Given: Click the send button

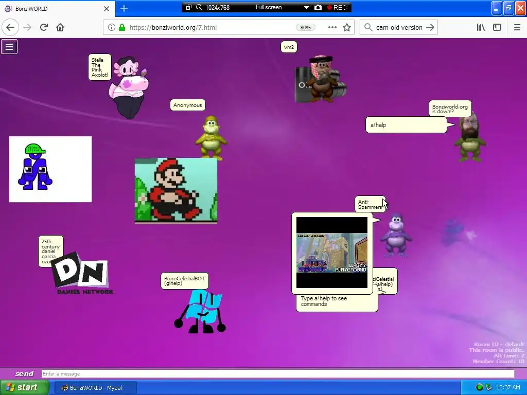Looking at the screenshot, I should click(x=24, y=373).
